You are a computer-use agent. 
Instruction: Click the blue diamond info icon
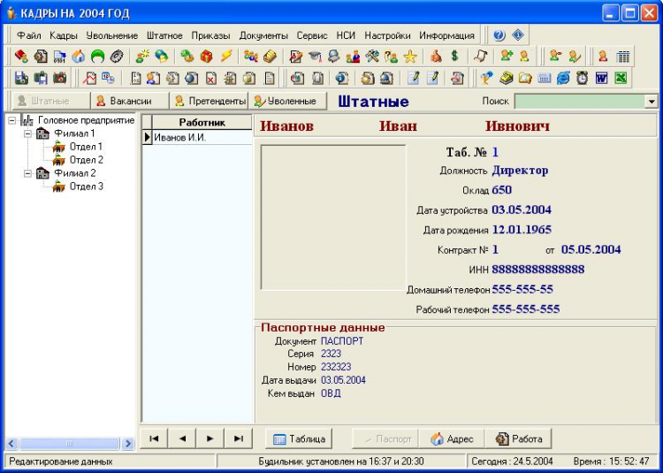point(518,35)
